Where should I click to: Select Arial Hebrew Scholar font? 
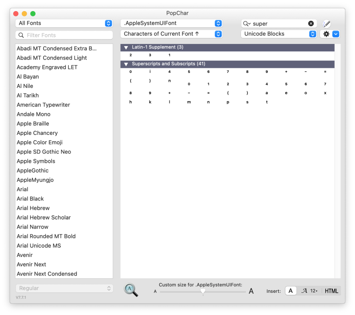click(x=64, y=217)
